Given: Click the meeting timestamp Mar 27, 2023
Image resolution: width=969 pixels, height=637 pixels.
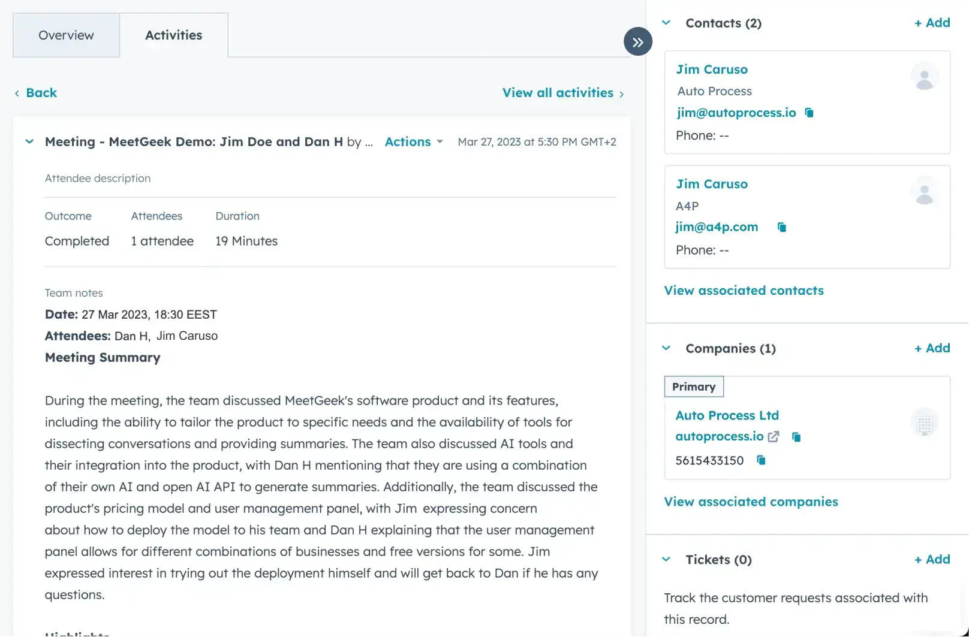Looking at the screenshot, I should (537, 142).
